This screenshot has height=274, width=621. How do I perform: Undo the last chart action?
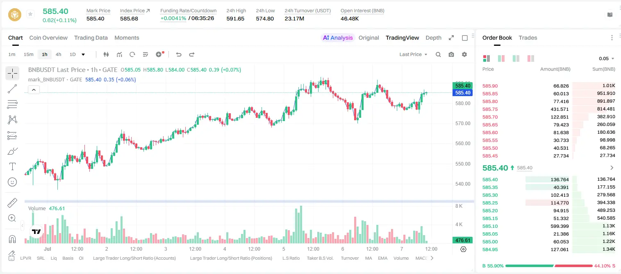point(179,54)
